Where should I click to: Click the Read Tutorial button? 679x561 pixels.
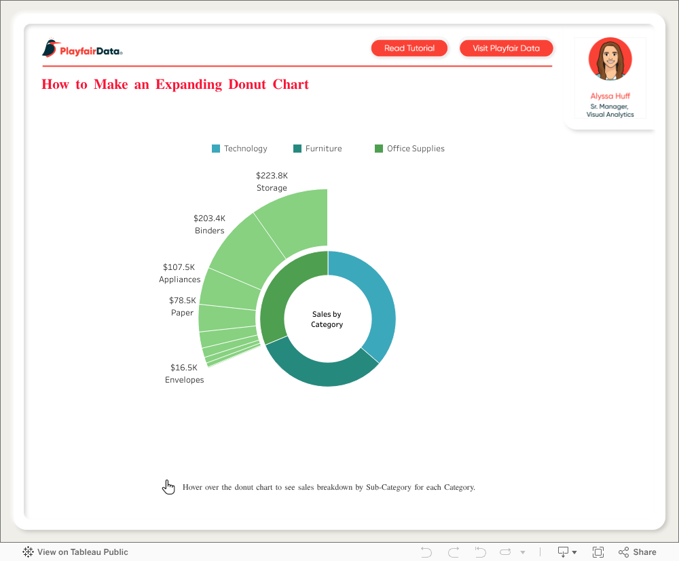[409, 48]
